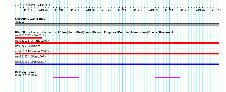Click the 41331k ruler position
The height and width of the screenshot is (92, 226).
216,10
